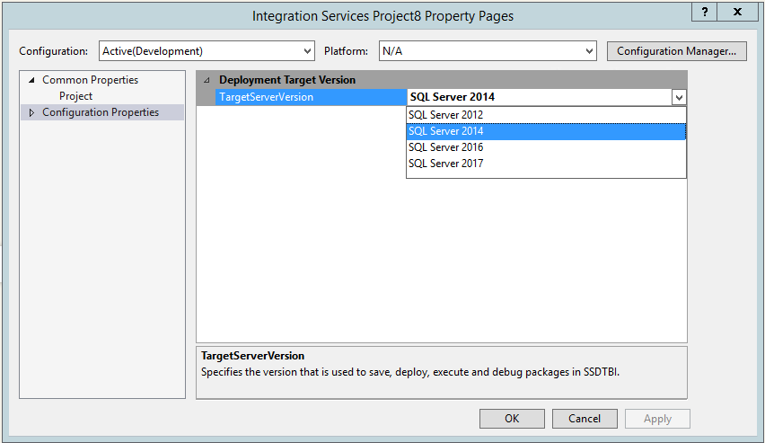This screenshot has width=765, height=443.
Task: Click the TargetServerVersion description heading
Action: [x=252, y=356]
